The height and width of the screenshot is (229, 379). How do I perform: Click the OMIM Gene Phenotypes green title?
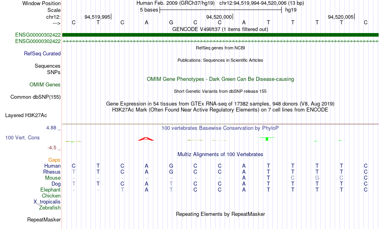tap(220, 79)
